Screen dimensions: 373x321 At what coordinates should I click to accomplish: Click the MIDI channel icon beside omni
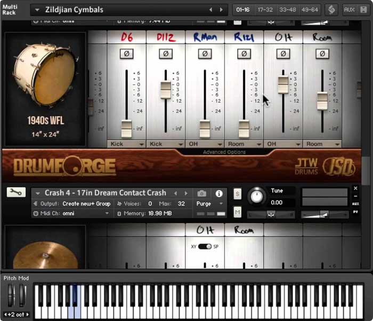coord(36,214)
